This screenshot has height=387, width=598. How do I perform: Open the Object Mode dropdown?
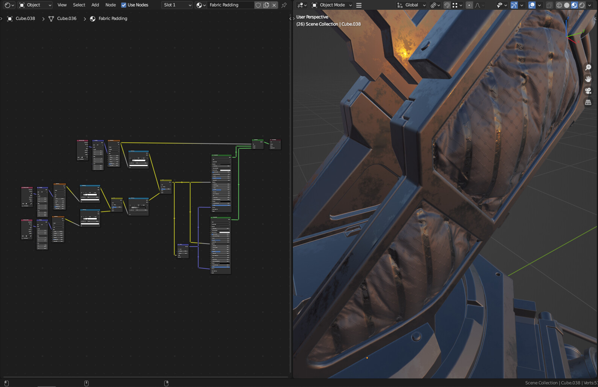coord(332,5)
